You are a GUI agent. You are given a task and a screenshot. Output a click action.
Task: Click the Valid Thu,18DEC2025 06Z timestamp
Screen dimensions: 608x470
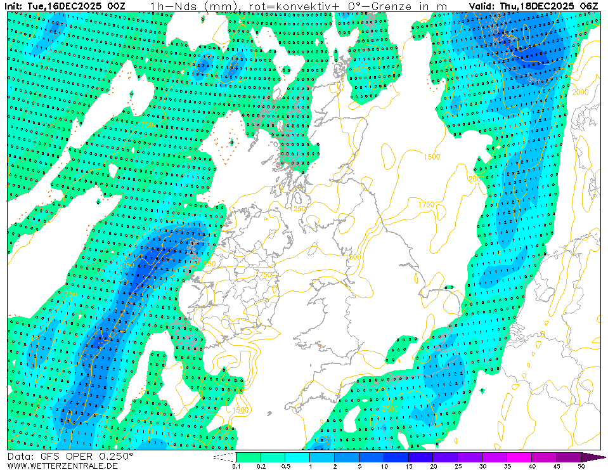click(533, 6)
